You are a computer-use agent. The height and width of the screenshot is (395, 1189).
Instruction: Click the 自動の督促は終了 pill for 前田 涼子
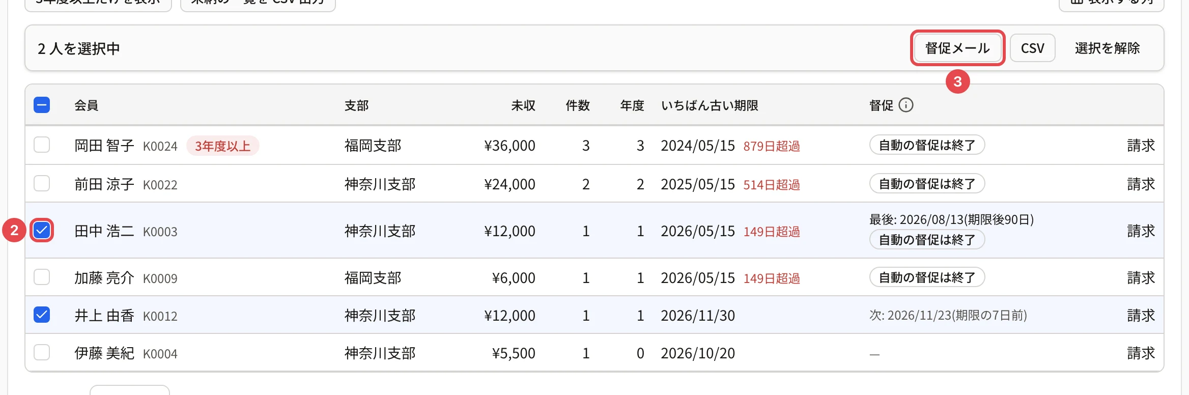(927, 183)
